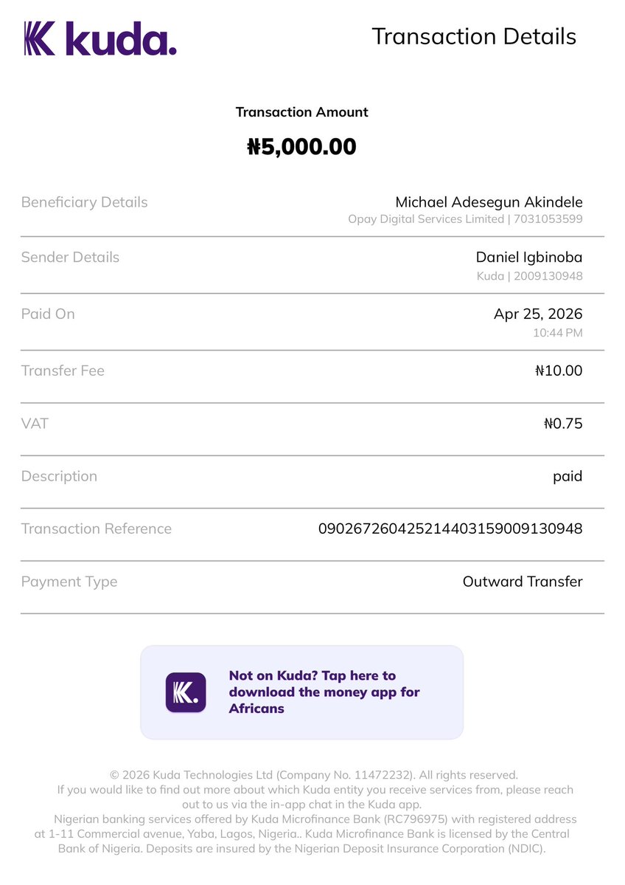Click the 10:44 PM time

click(558, 333)
